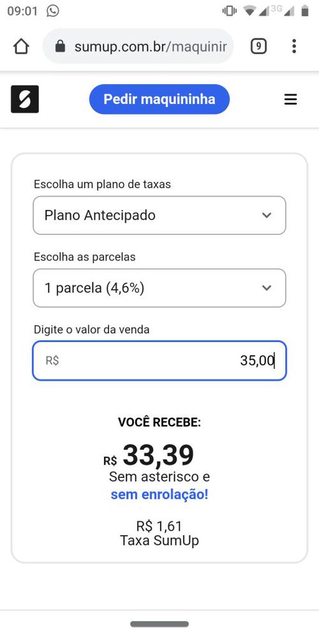Click the chevron in the plano de taxas selector

[x=267, y=215]
